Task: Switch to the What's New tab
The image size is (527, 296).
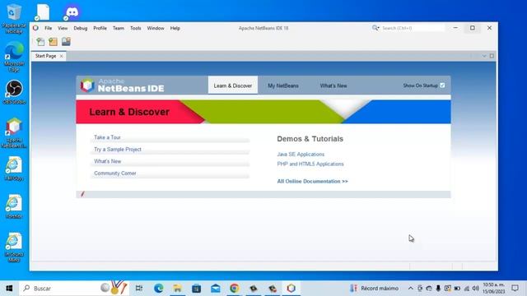Action: (x=333, y=86)
